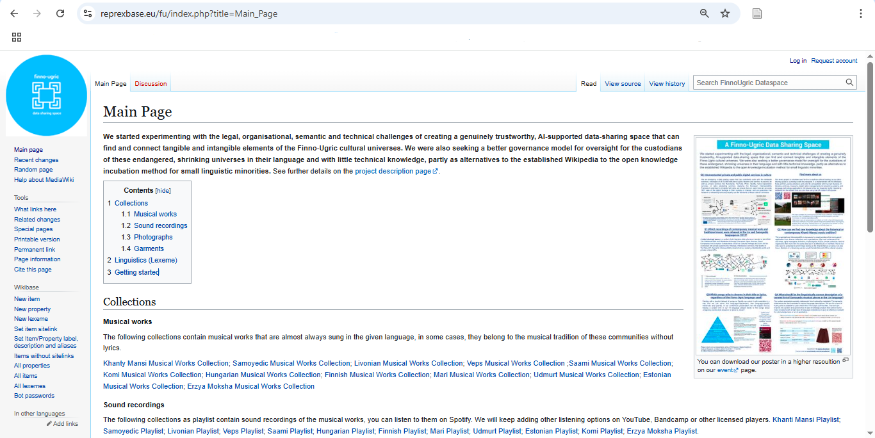Open Khanty Mansi Musical Works Collection link
Viewport: 875px width, 438px height.
point(166,363)
